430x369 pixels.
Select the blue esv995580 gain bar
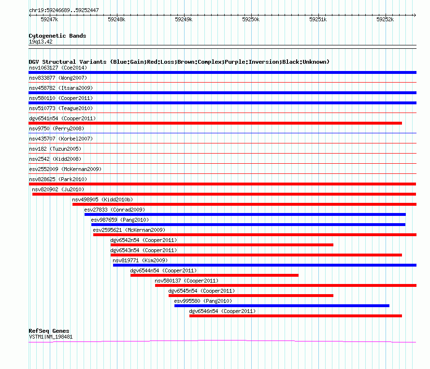click(282, 306)
